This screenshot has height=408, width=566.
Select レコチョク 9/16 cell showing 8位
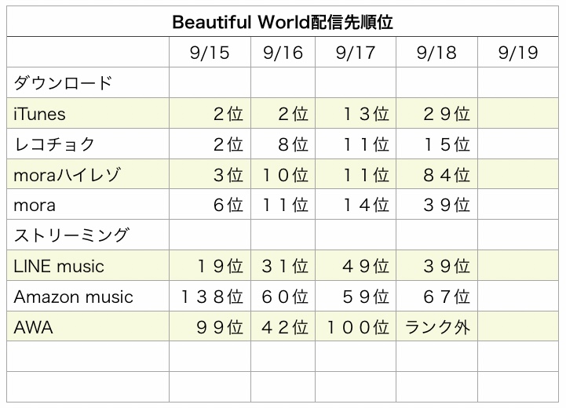click(283, 144)
